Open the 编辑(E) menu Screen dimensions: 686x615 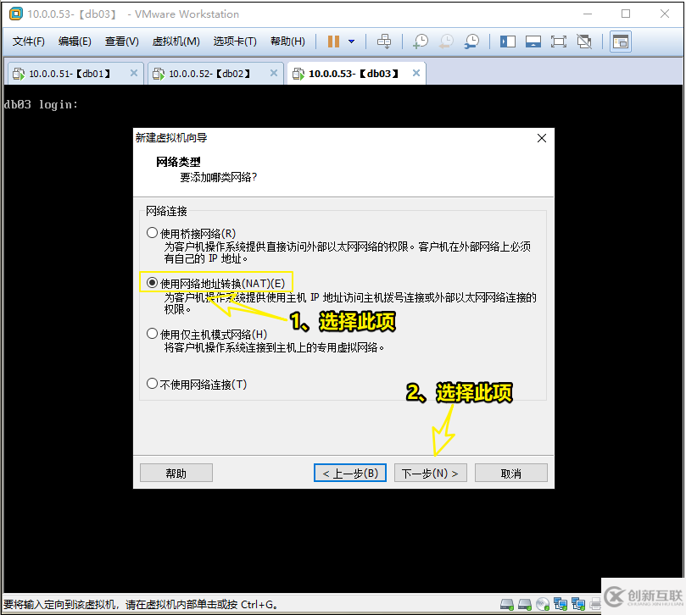(75, 42)
